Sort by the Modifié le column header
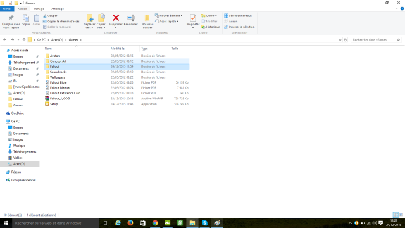Image resolution: width=405 pixels, height=228 pixels. (x=118, y=49)
